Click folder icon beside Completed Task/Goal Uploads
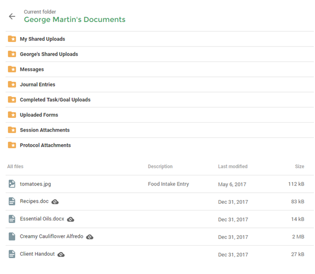Viewport: 315px width, 274px height. pos(12,100)
